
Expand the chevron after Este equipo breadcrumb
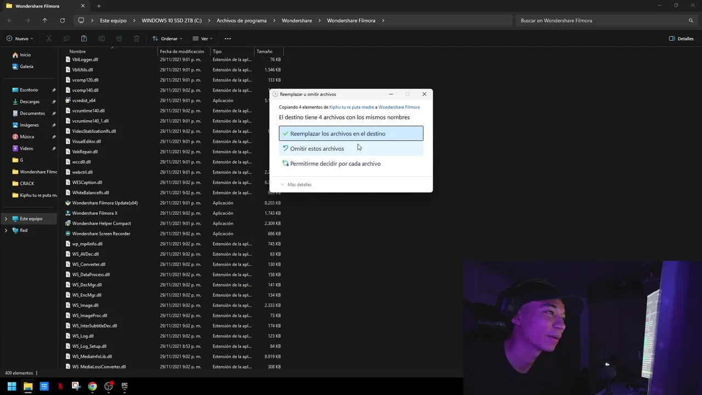coord(133,20)
